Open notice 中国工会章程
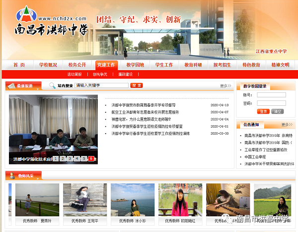The image size is (298, 232). (x=255, y=157)
